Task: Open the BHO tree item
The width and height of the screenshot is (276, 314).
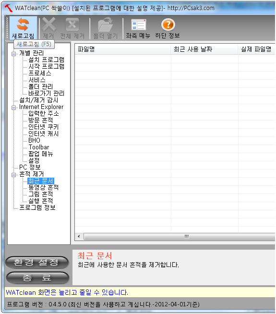Action: pos(34,140)
